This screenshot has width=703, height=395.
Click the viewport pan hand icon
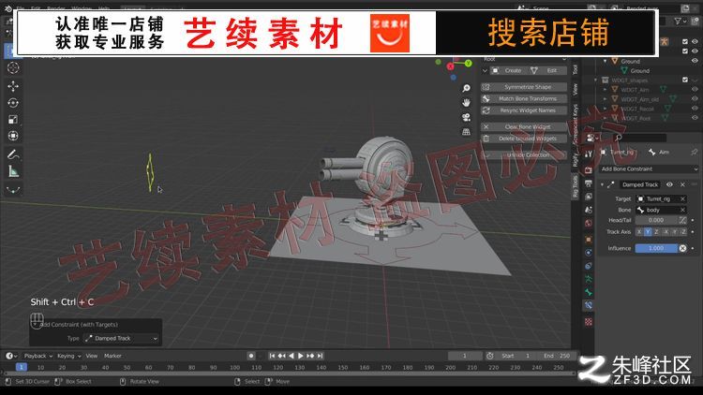(x=466, y=103)
